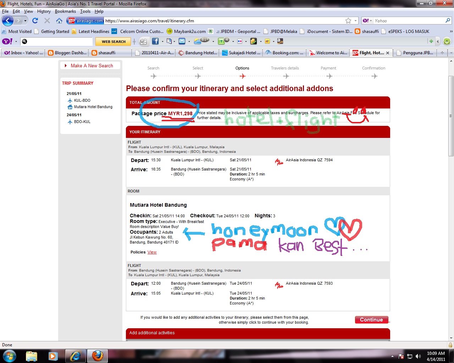Switch to the Booking.com tab
454x363 pixels.
(x=285, y=53)
